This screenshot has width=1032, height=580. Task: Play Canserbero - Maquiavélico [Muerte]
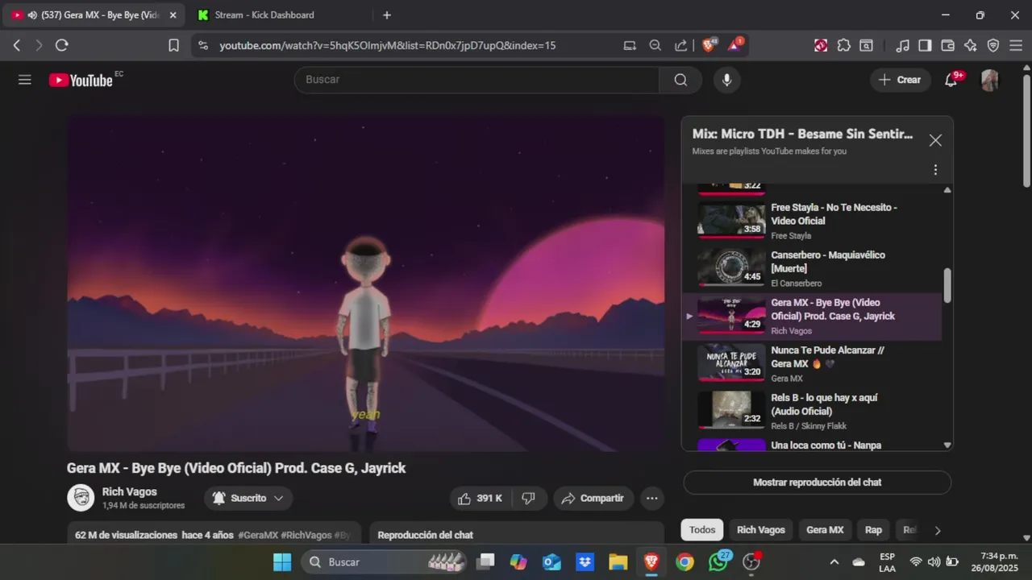pyautogui.click(x=812, y=269)
